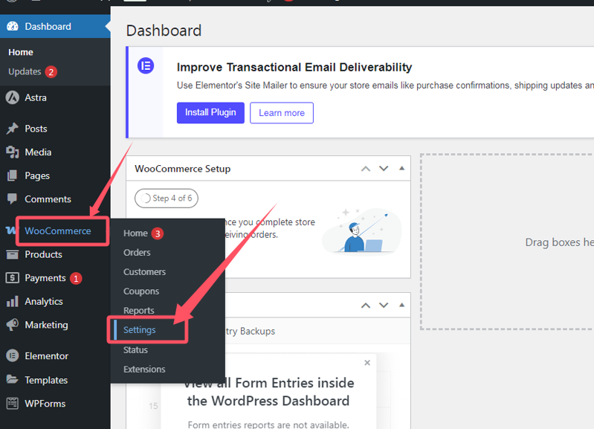This screenshot has width=594, height=429.
Task: Click the Elementor circle icon in sidebar
Action: pos(13,356)
